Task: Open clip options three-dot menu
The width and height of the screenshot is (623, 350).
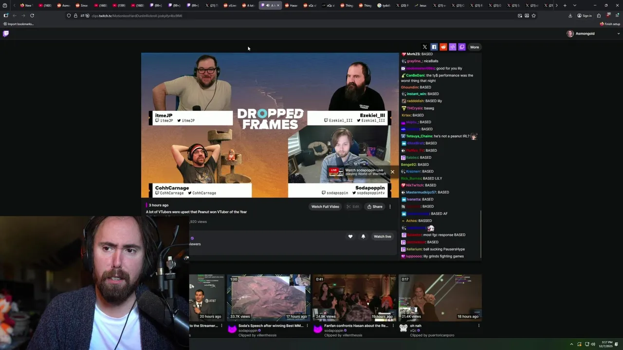Action: click(x=390, y=207)
